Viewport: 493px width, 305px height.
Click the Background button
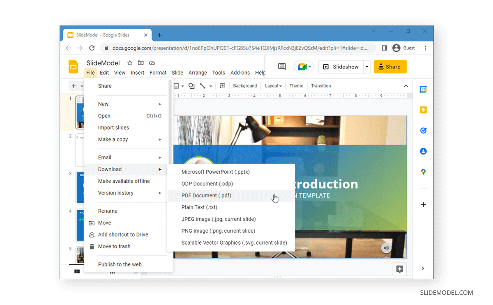click(245, 86)
